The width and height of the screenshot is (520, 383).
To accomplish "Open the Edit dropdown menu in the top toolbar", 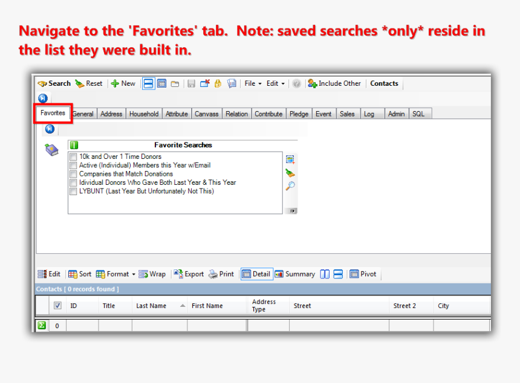I will 276,83.
